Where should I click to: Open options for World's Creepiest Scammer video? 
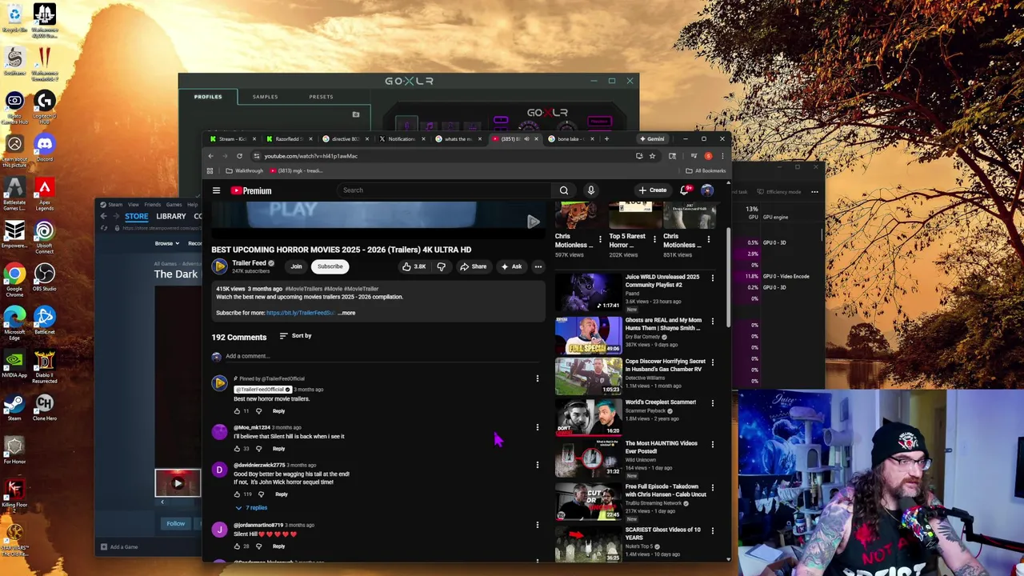(713, 403)
